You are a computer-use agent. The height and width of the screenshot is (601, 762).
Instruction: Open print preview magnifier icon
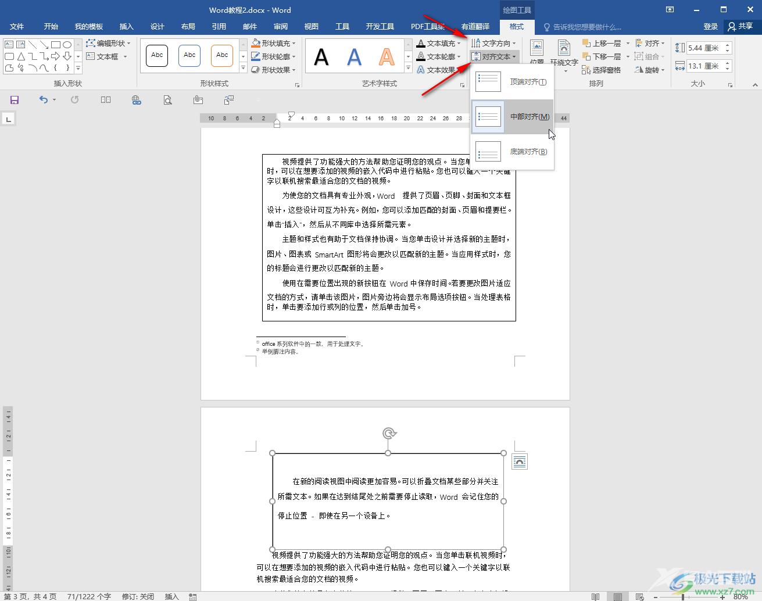pyautogui.click(x=167, y=100)
